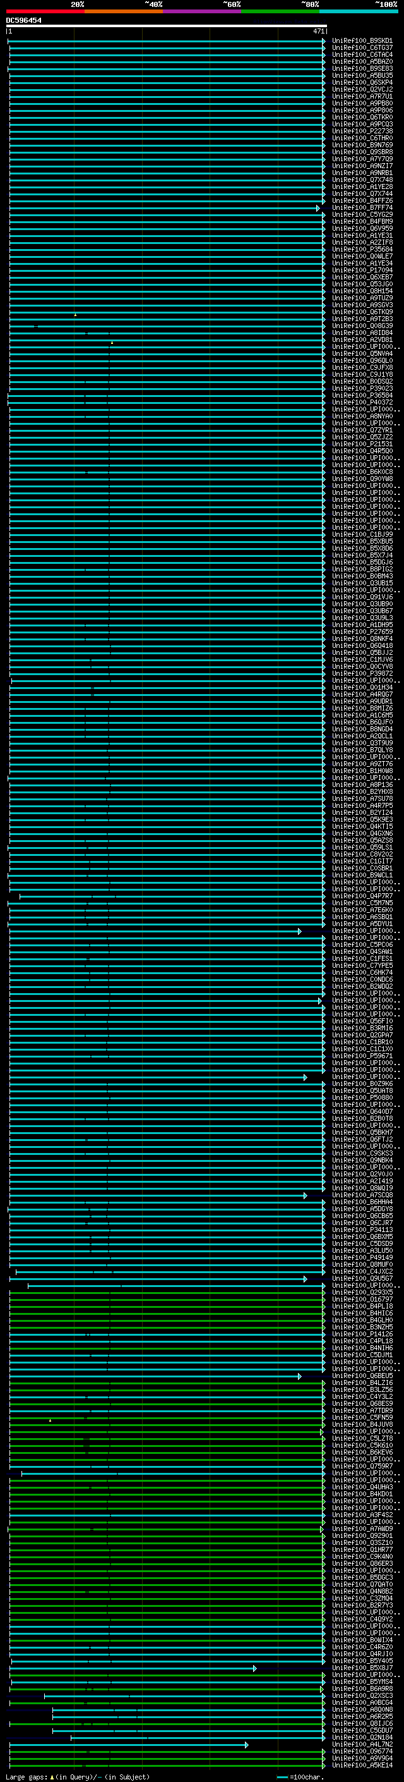The height and width of the screenshot is (1782, 404).
Task: Click the red 20% identity legend segment
Action: pyautogui.click(x=45, y=11)
